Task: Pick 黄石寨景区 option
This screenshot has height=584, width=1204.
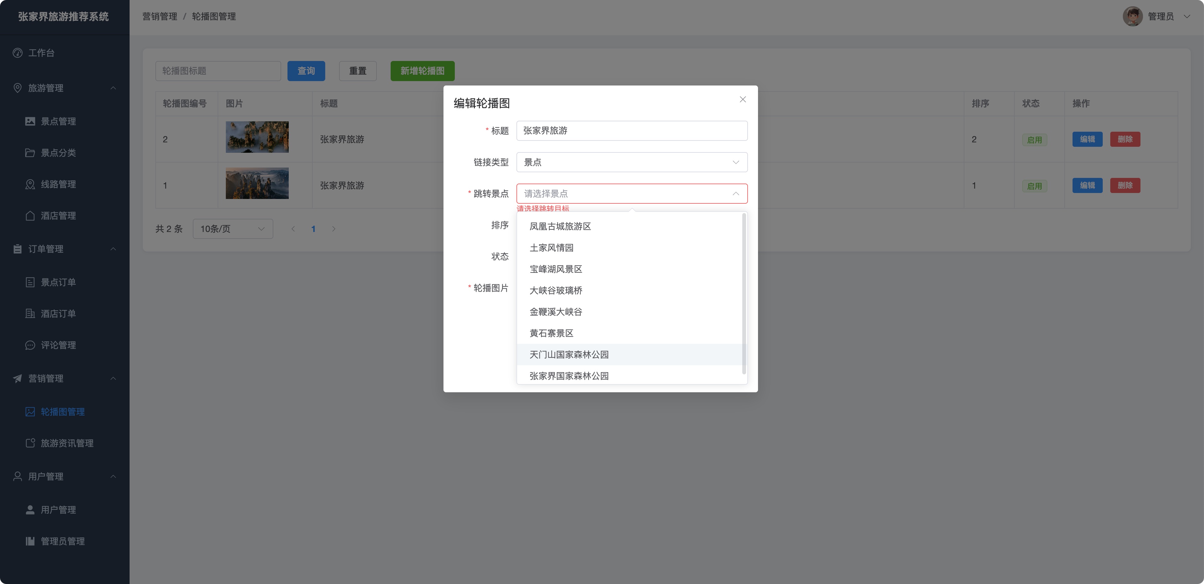Action: click(x=629, y=333)
